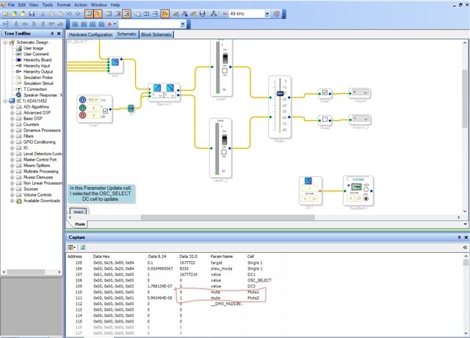This screenshot has width=470, height=338.
Task: Click the highlighted toolbox view toolbar icon
Action: 89,14
